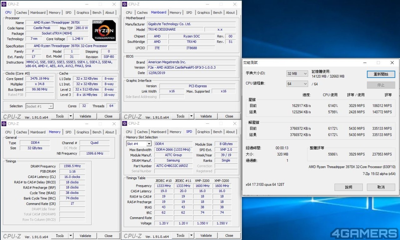Image resolution: width=400 pixels, height=240 pixels.
Task: Open About tab in CPU window
Action: (110, 12)
